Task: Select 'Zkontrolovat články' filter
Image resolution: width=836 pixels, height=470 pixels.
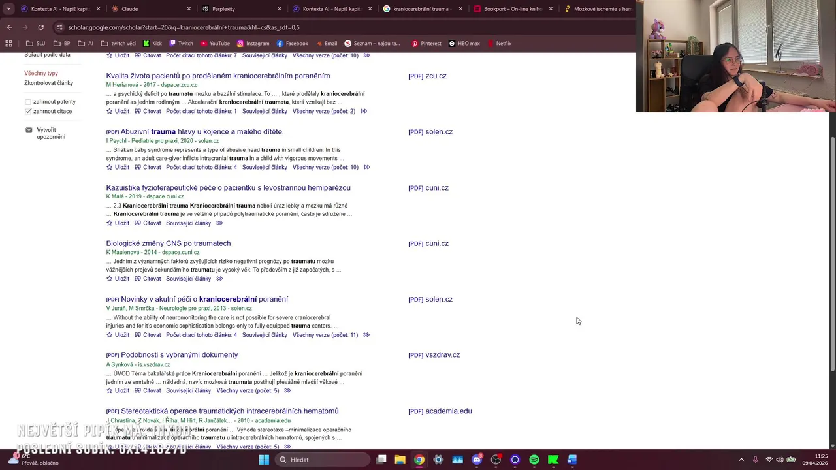Action: [x=48, y=83]
